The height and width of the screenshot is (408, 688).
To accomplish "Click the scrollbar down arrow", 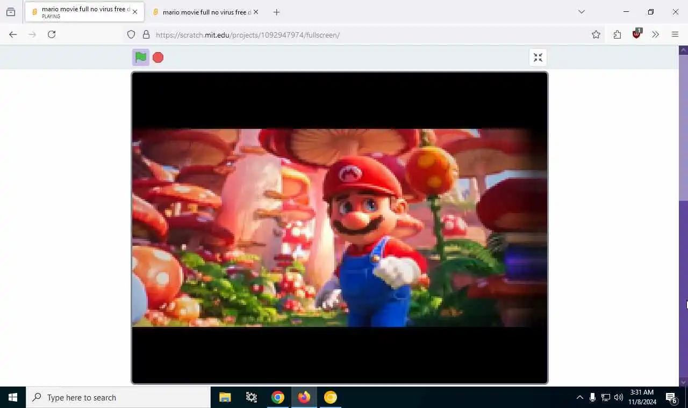I will click(x=683, y=382).
